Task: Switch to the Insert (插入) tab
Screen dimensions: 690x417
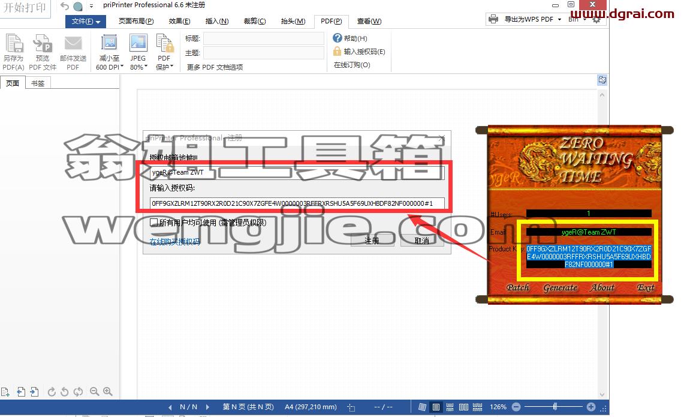Action: pyautogui.click(x=217, y=21)
